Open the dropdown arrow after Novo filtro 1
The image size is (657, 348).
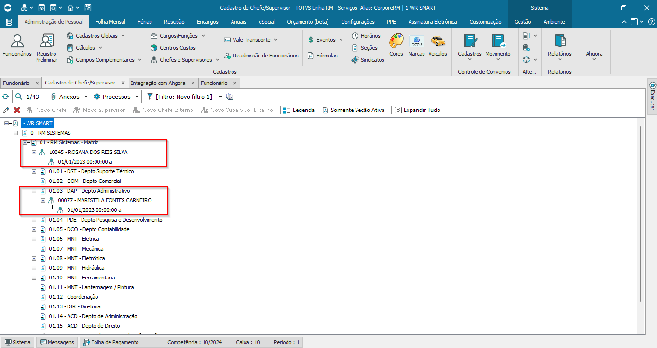[220, 97]
